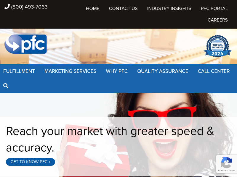Click the reCAPTCHA badge icon
This screenshot has height=177, width=237.
coord(227,163)
